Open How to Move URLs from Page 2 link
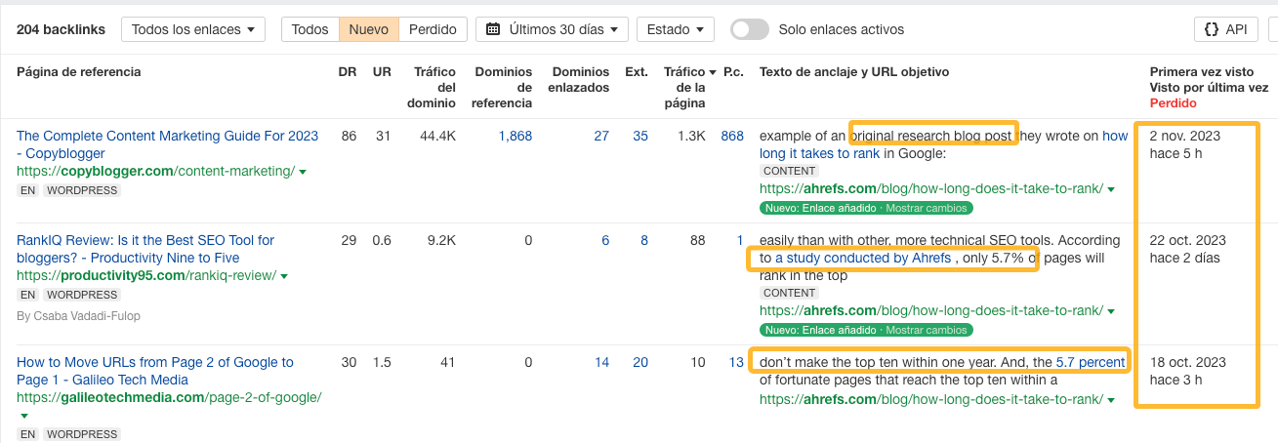 154,371
